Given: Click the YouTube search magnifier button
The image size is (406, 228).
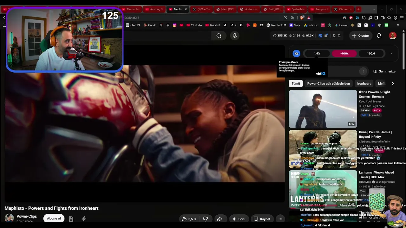Looking at the screenshot, I should click(x=219, y=36).
